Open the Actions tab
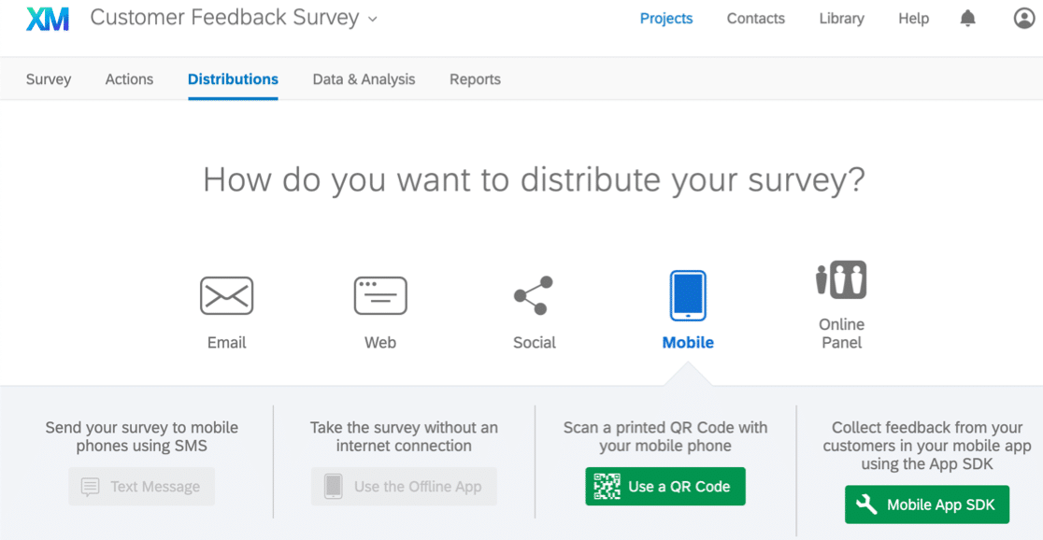This screenshot has height=540, width=1043. pos(129,79)
